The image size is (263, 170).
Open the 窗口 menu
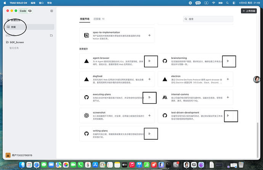click(41, 3)
